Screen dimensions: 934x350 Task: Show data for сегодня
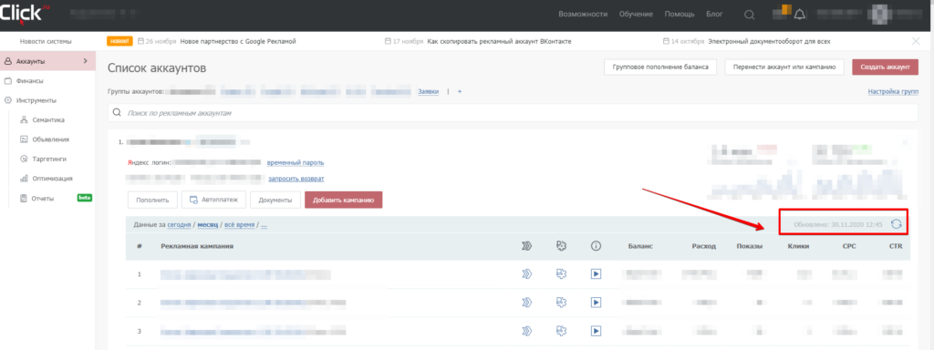[x=179, y=225]
